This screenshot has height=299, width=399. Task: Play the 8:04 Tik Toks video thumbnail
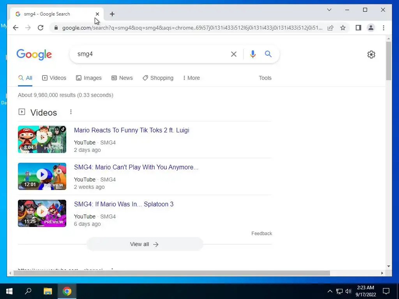click(42, 139)
